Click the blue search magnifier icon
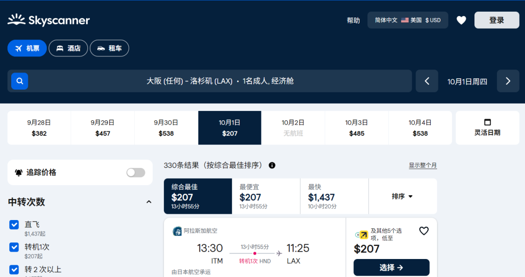This screenshot has width=525, height=277. [20, 81]
